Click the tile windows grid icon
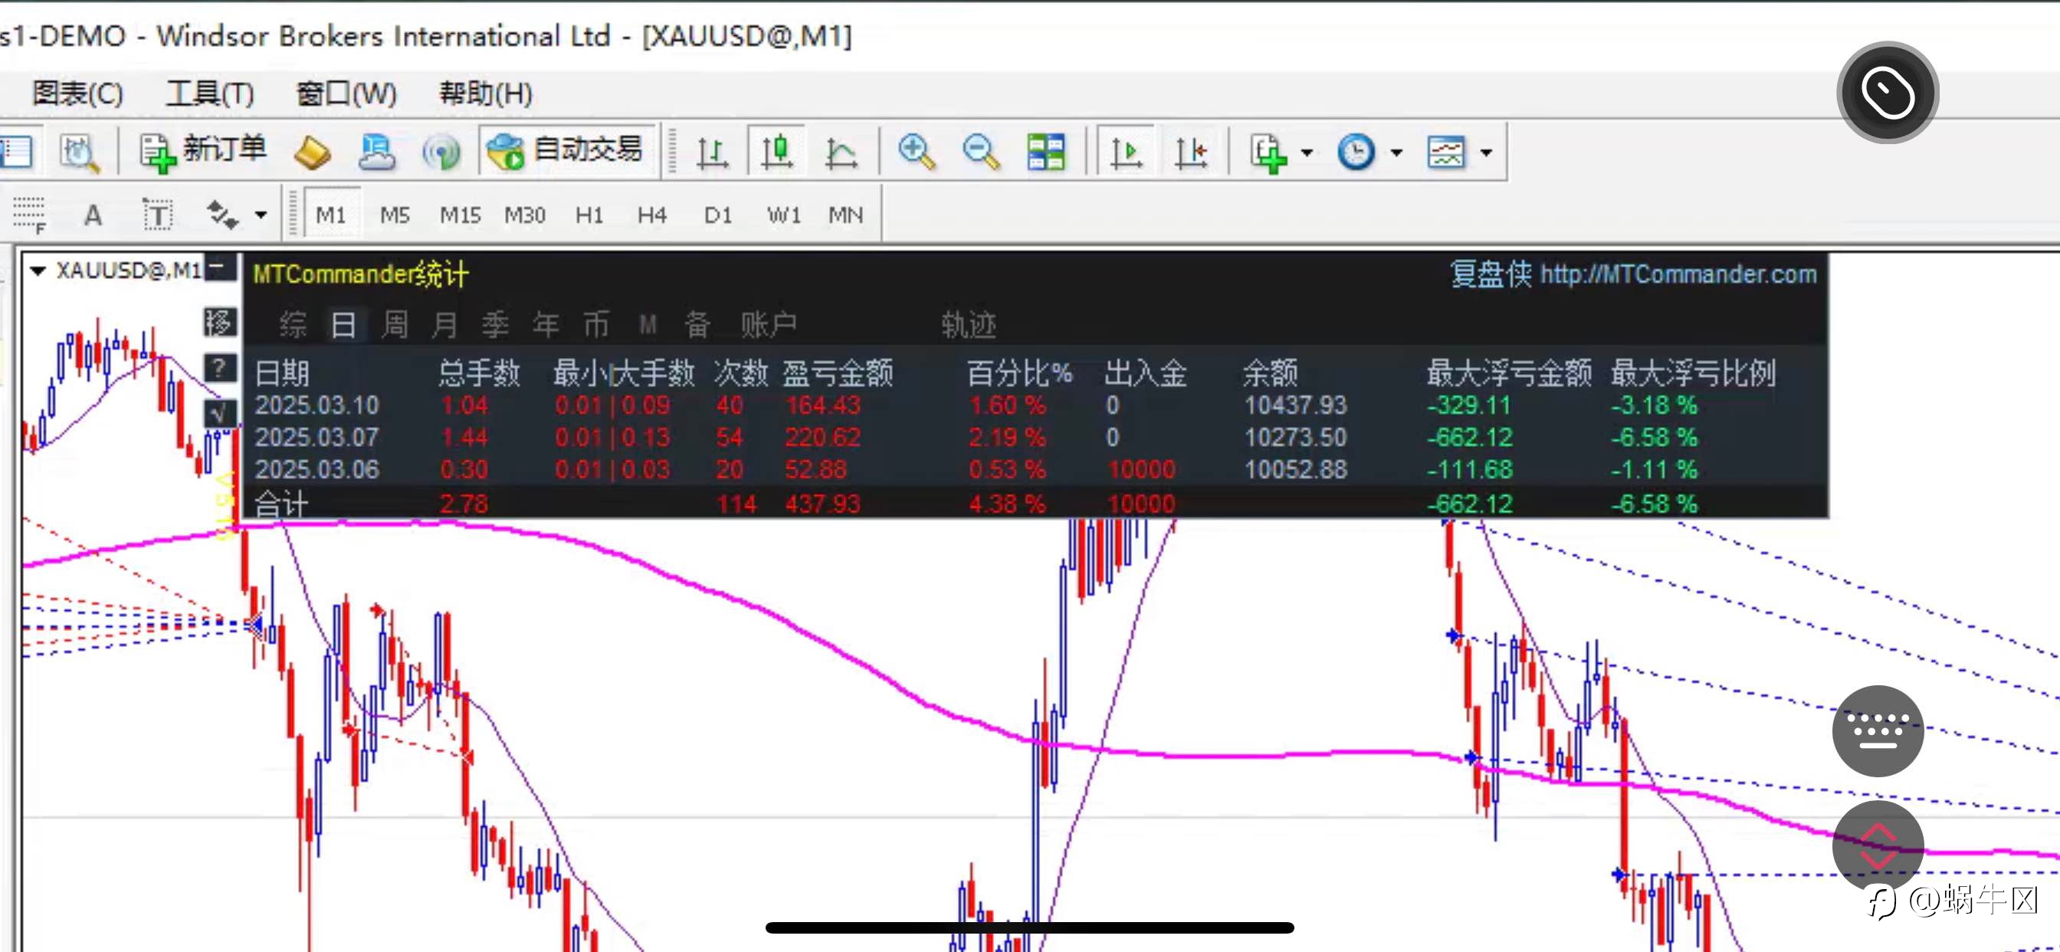 point(1046,152)
